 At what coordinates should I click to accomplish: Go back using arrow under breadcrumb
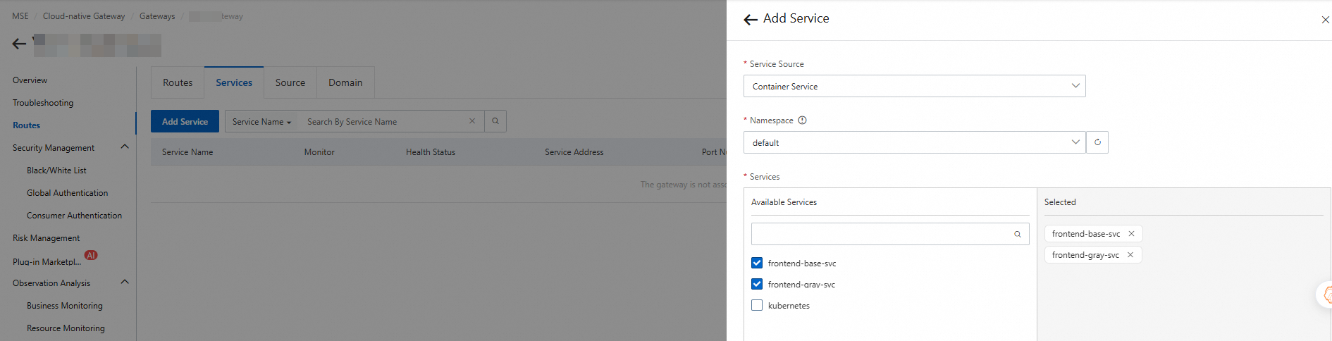(x=19, y=44)
